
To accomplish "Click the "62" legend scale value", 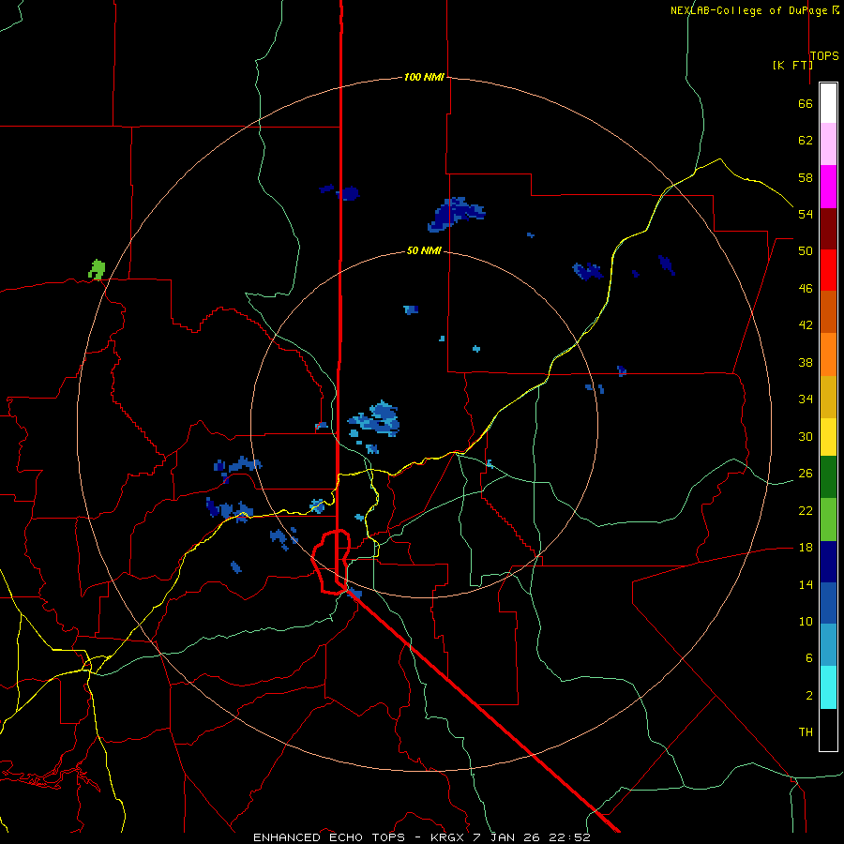I will [x=806, y=141].
